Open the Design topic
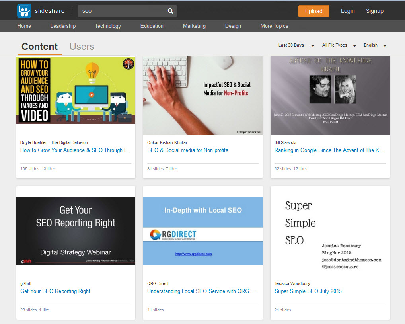This screenshot has width=405, height=324. tap(233, 26)
